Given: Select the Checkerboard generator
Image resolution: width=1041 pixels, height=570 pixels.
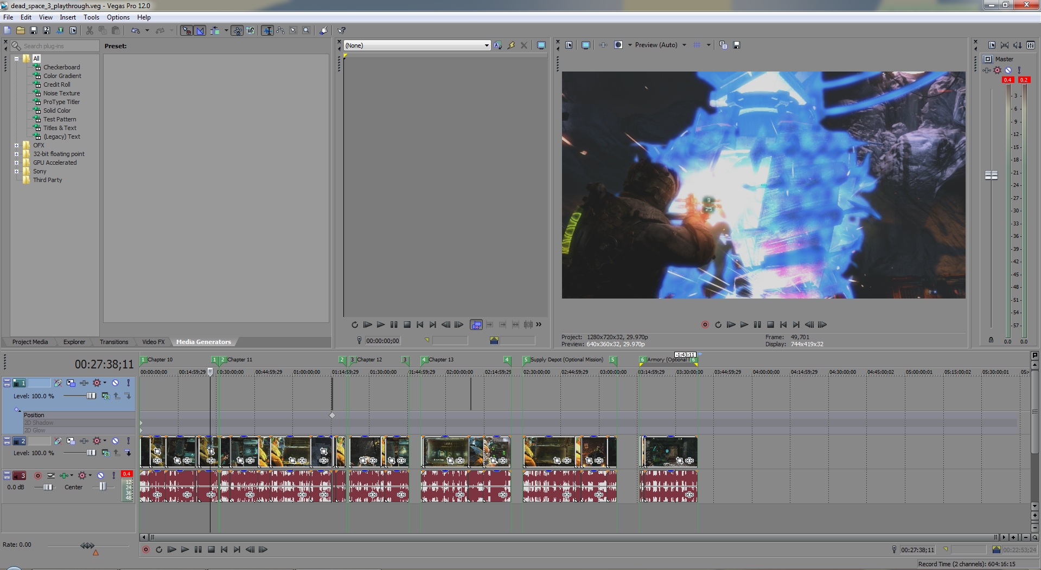Looking at the screenshot, I should click(62, 67).
